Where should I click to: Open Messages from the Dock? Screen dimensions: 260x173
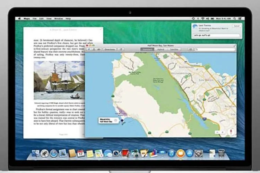(108, 154)
